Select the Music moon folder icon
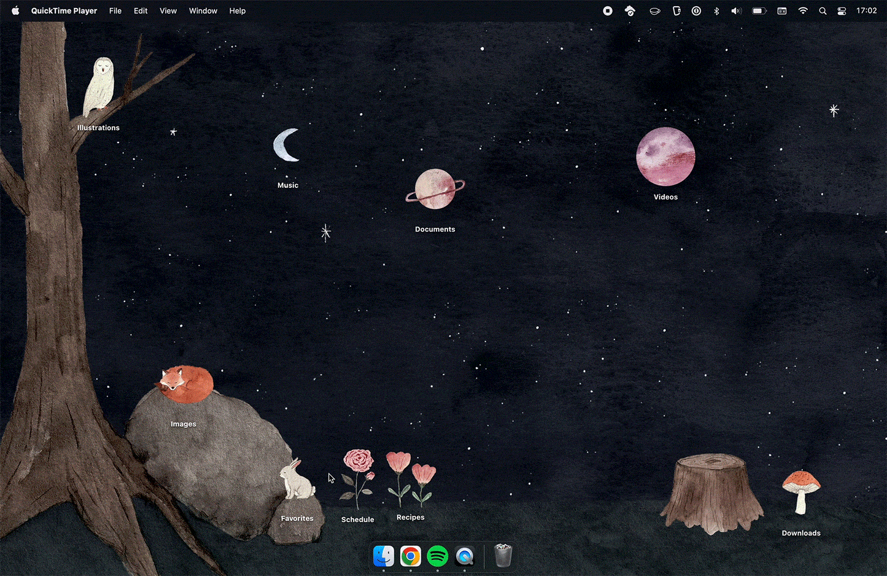Screen dimensions: 887x576 287,145
